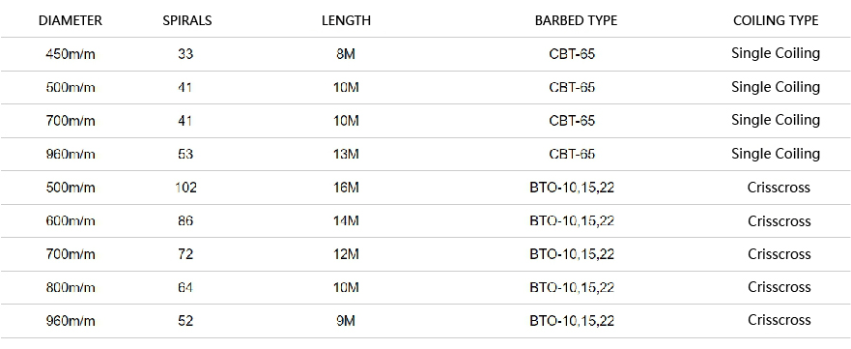Click the DIAMETER column header
851x349 pixels.
70,20
